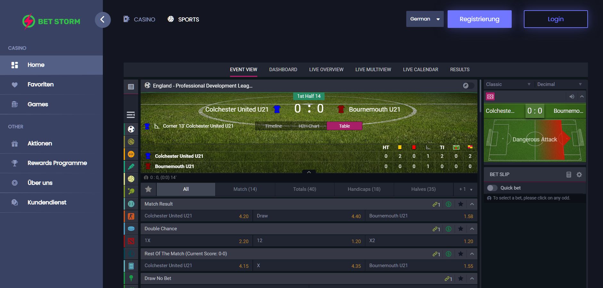Mute sound with the speaker icon
Viewport: 603px width, 288px height.
pos(572,97)
